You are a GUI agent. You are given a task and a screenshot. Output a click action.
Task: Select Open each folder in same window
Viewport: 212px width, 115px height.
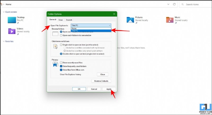[61, 32]
